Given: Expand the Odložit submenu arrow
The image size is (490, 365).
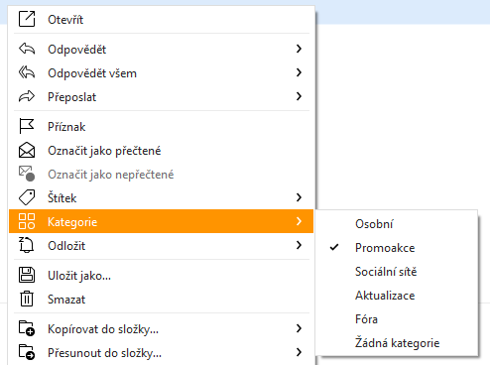Looking at the screenshot, I should (x=299, y=245).
